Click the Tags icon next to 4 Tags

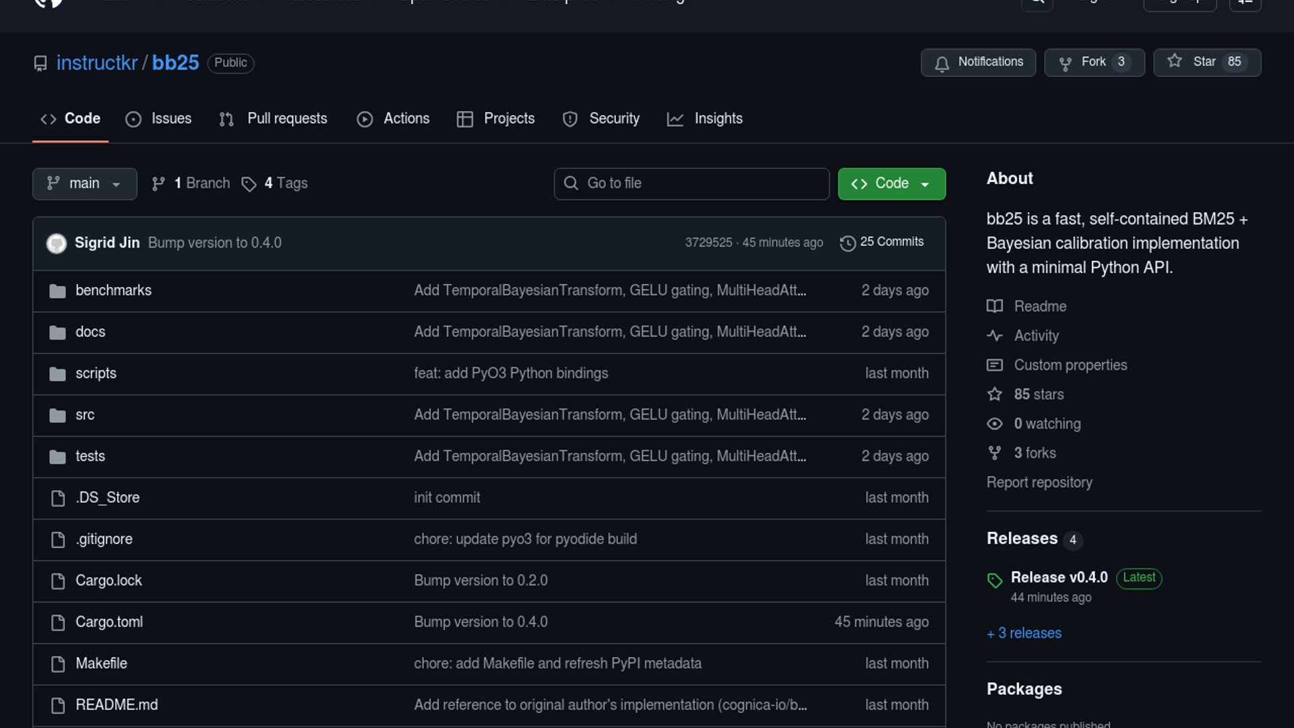click(249, 184)
